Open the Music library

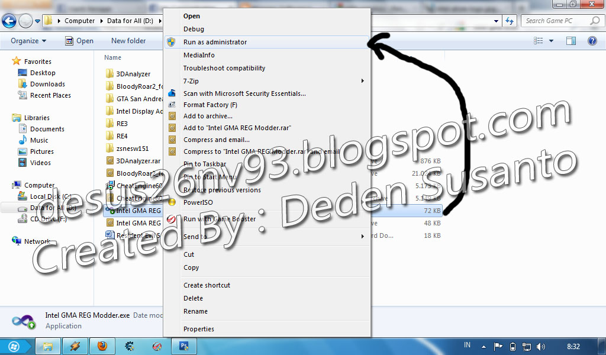[39, 140]
